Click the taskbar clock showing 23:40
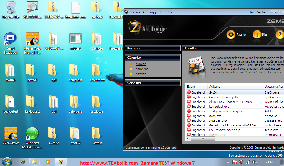 click(269, 162)
